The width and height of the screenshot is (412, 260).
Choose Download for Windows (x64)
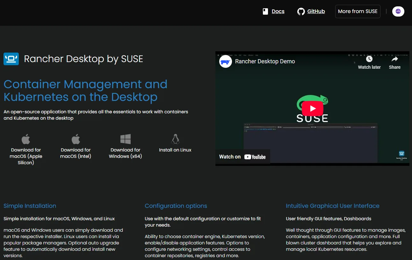tap(125, 153)
